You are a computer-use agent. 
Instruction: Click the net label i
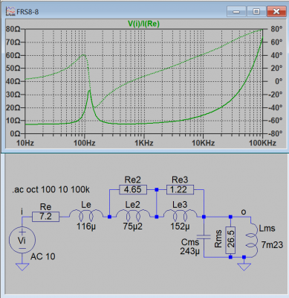pos(22,212)
